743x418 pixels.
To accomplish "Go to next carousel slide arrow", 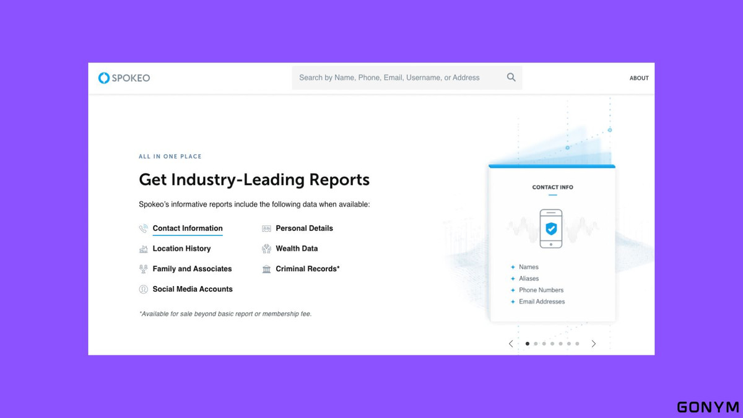I will coord(594,344).
